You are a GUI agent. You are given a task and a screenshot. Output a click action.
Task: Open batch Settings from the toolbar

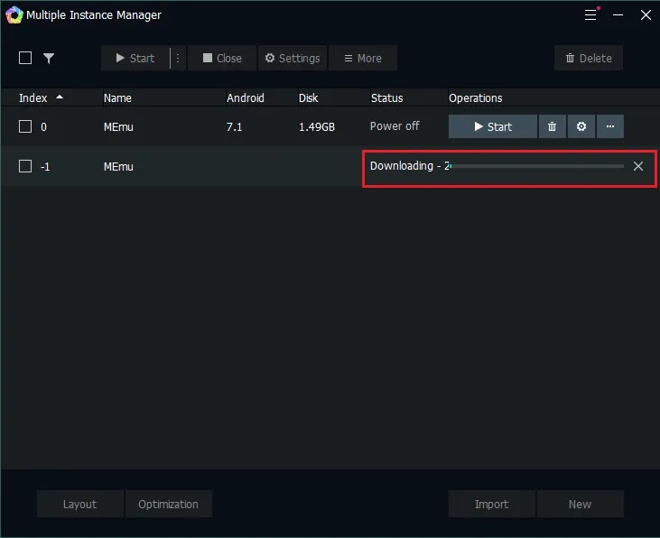pos(293,58)
